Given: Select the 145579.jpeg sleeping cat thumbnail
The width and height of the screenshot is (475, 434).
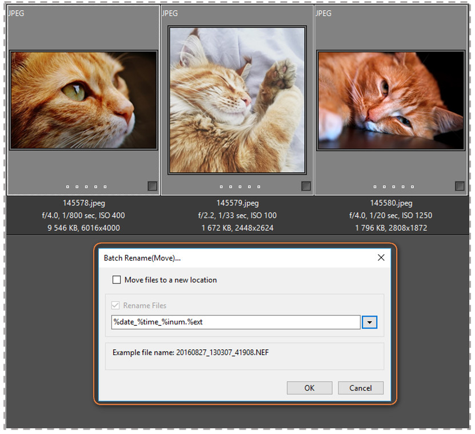Looking at the screenshot, I should pyautogui.click(x=237, y=100).
